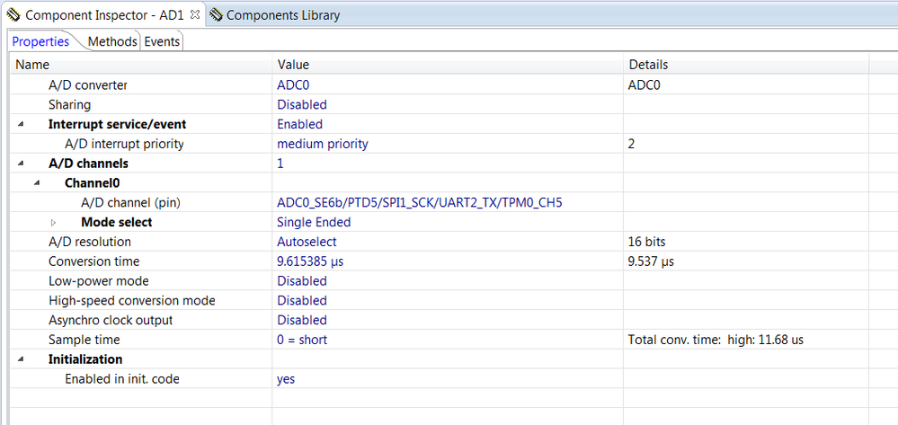The width and height of the screenshot is (898, 425).
Task: Edit the ADC0_SE6b/PTD5 channel pin value
Action: point(419,203)
